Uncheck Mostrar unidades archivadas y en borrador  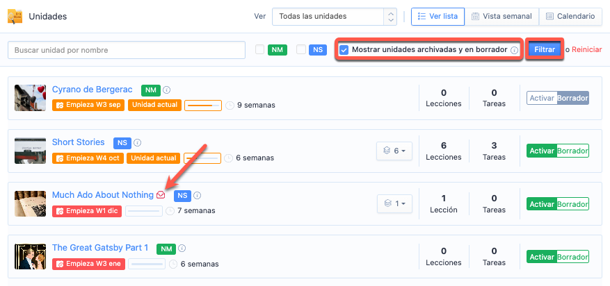coord(344,50)
